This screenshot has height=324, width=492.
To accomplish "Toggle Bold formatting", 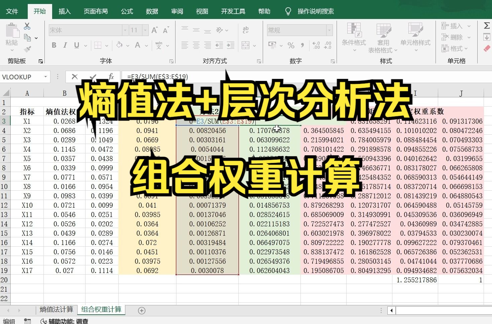I will (54, 45).
